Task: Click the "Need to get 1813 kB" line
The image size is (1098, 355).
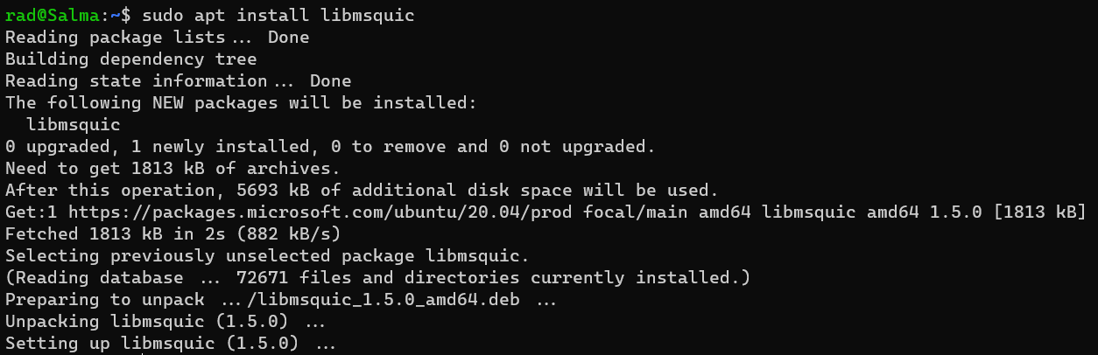Action: coord(172,168)
